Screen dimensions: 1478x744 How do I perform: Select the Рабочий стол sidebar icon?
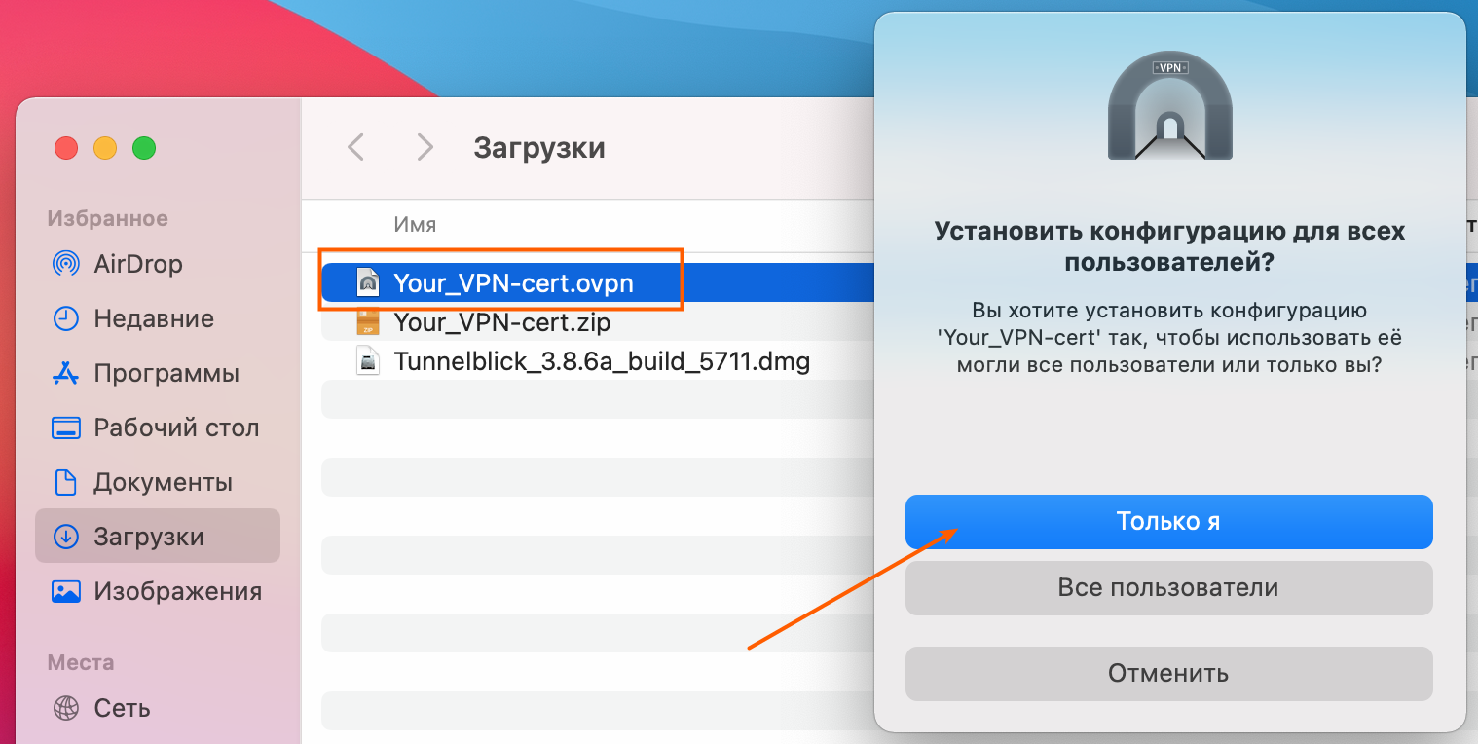coord(65,428)
